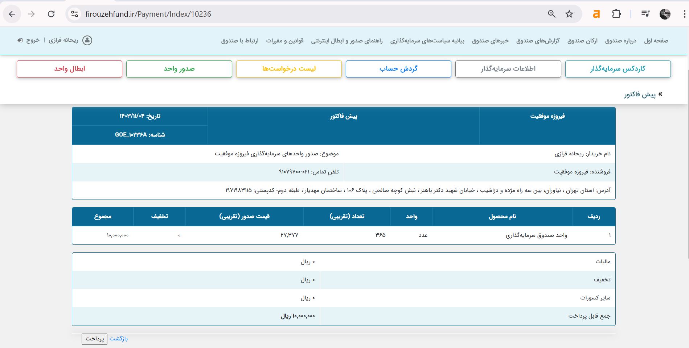
Task: Click the اطلاعات سرمایه‌گذار button
Action: point(508,69)
